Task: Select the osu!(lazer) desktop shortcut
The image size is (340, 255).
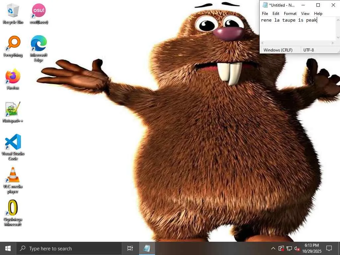Action: [39, 13]
